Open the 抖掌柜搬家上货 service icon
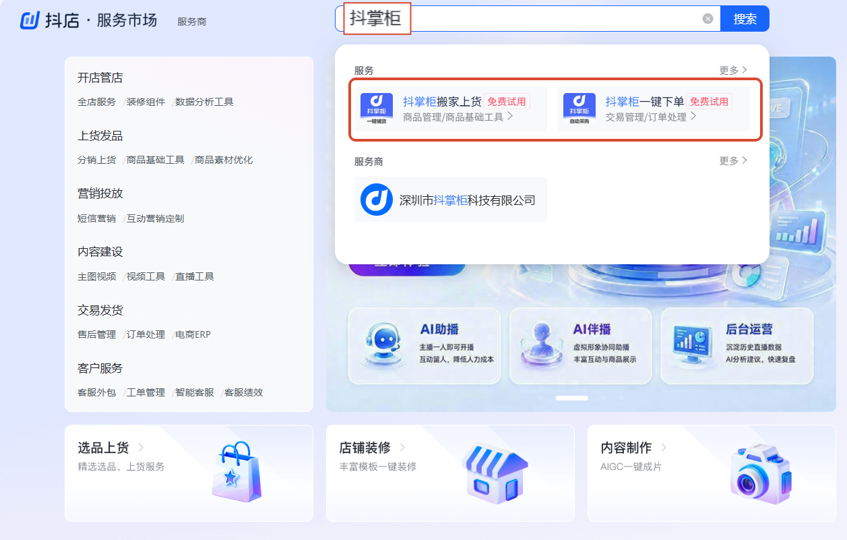The image size is (847, 540). (x=377, y=109)
